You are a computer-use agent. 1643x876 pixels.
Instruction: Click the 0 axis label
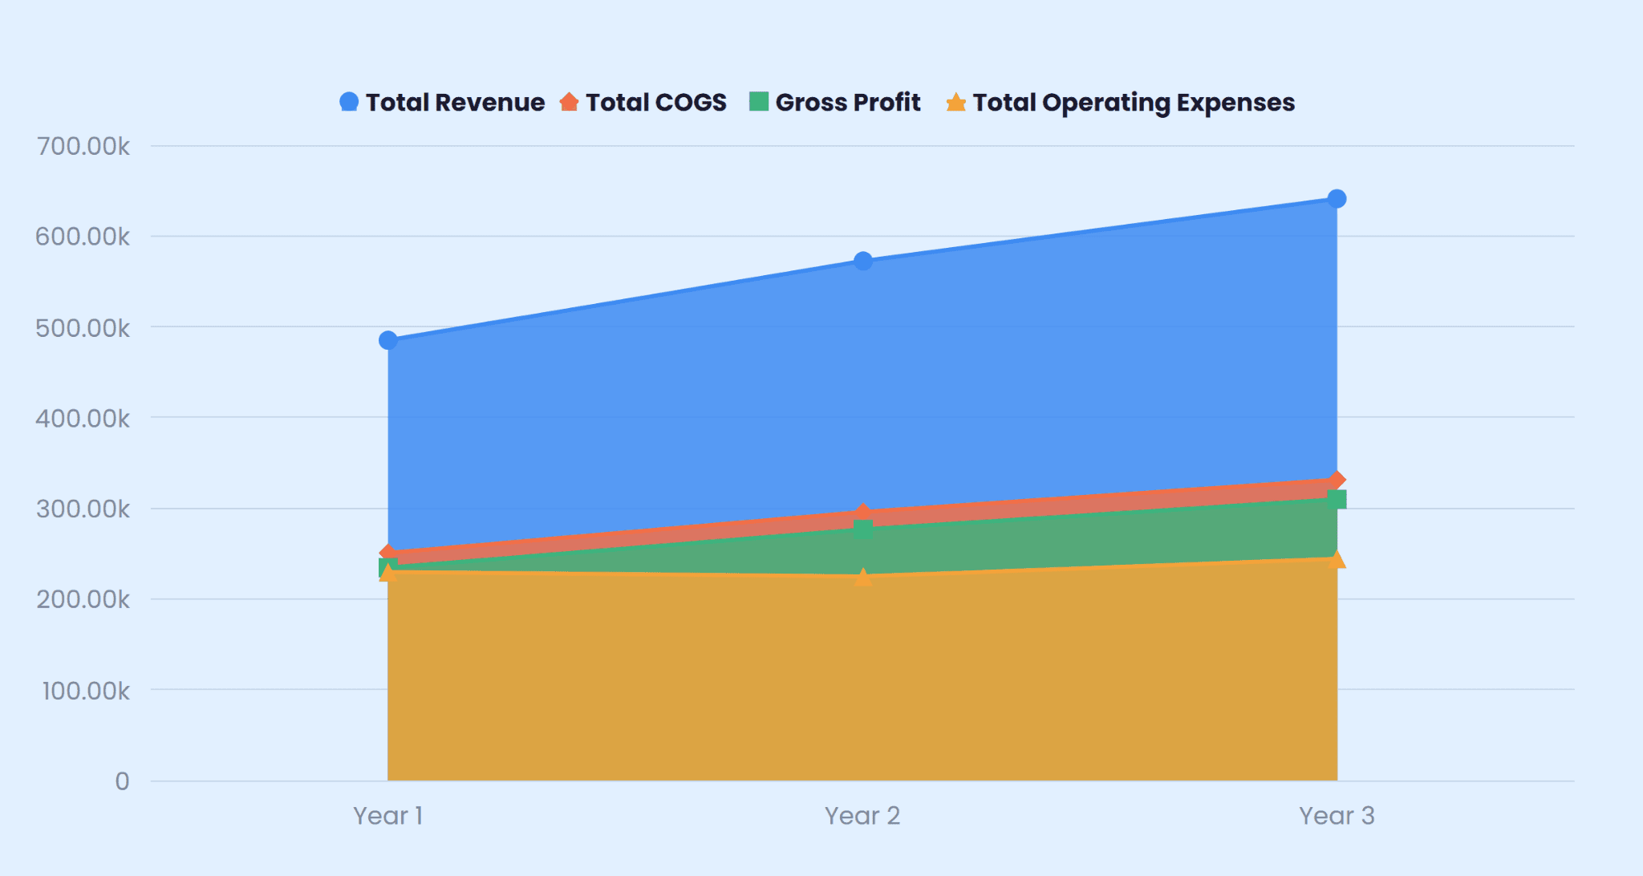tap(122, 781)
